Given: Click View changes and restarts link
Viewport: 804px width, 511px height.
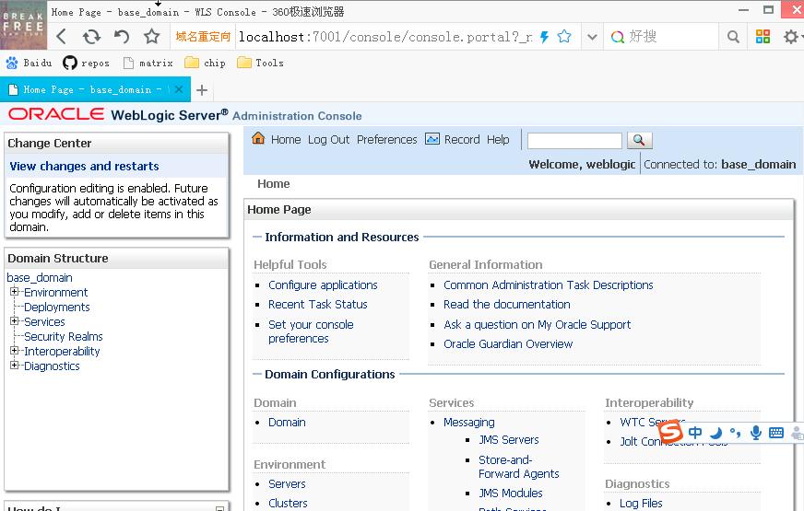Looking at the screenshot, I should 84,167.
